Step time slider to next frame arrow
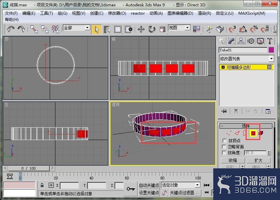 52,168
